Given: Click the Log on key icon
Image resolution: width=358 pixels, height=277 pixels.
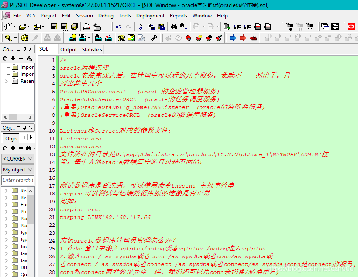Looking at the screenshot, I should coord(8,38).
